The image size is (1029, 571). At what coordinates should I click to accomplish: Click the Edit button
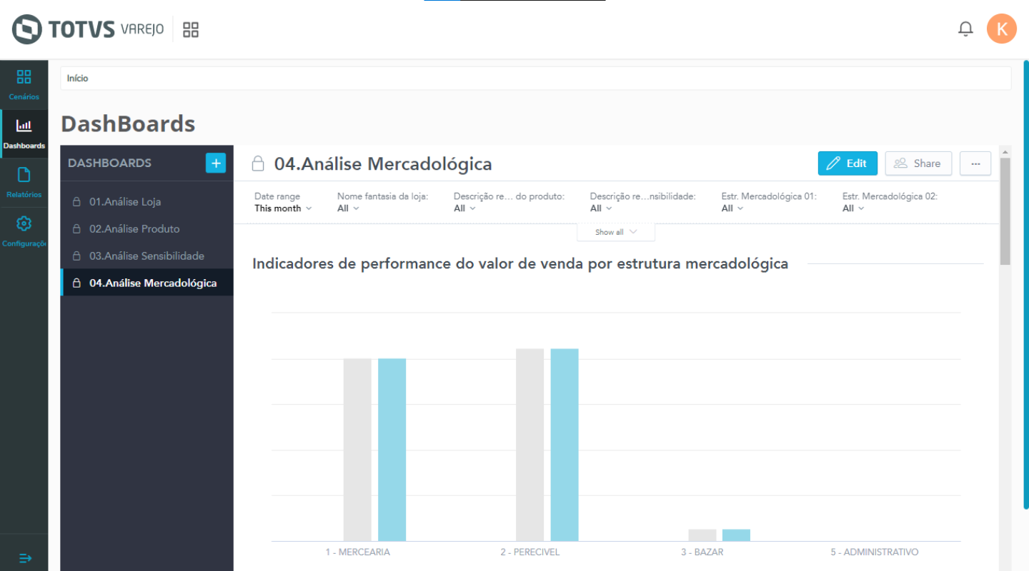847,163
